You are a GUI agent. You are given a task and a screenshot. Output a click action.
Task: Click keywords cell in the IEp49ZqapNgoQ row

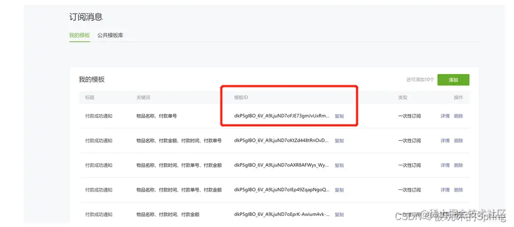(179, 189)
